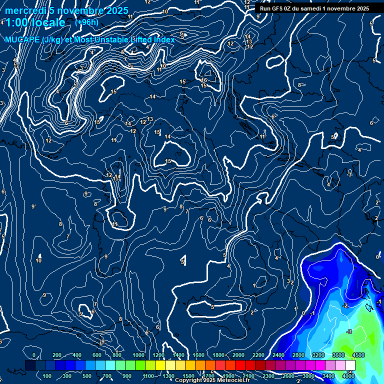This screenshot has height=384, width=384.
Task: Click legend label "3600"
Action: coord(338,355)
